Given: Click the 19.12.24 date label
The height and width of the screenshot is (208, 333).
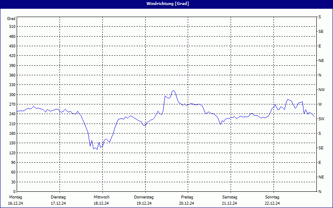Looking at the screenshot, I should coord(144,203).
